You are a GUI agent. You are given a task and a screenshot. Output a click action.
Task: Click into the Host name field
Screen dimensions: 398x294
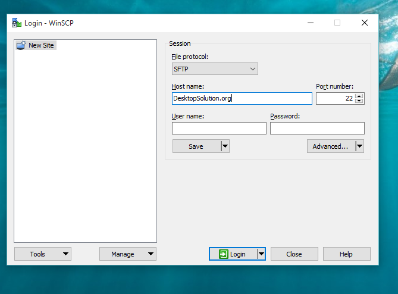pos(242,98)
